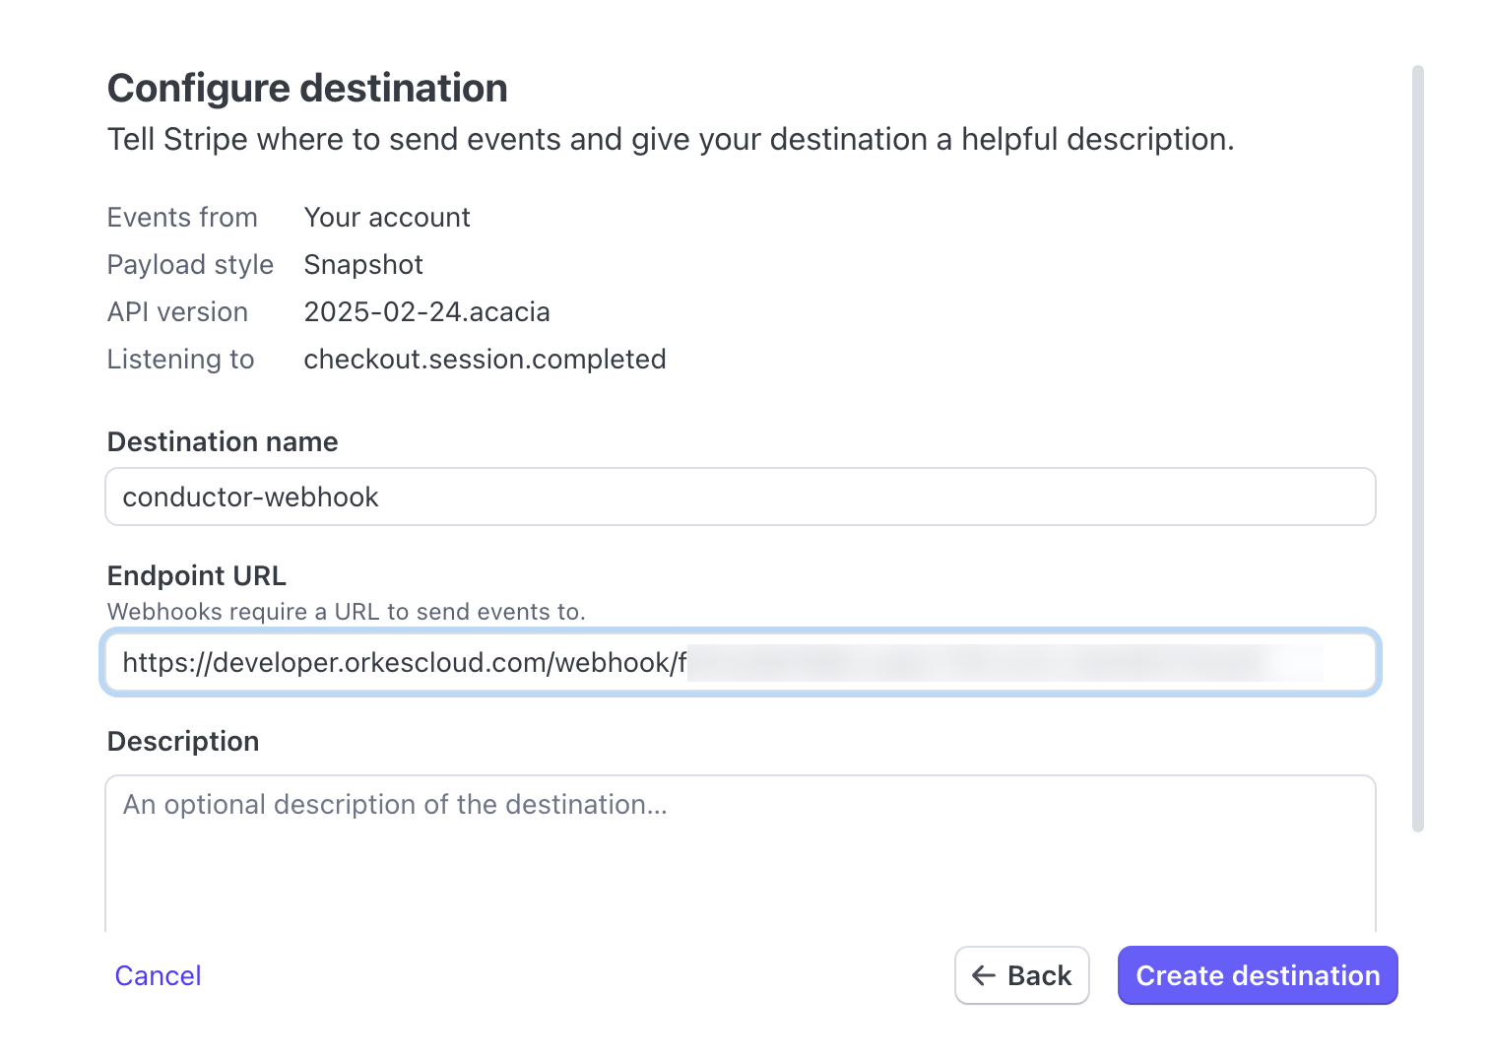Viewport: 1491px width, 1062px height.
Task: Click the Cancel link
Action: tap(158, 975)
